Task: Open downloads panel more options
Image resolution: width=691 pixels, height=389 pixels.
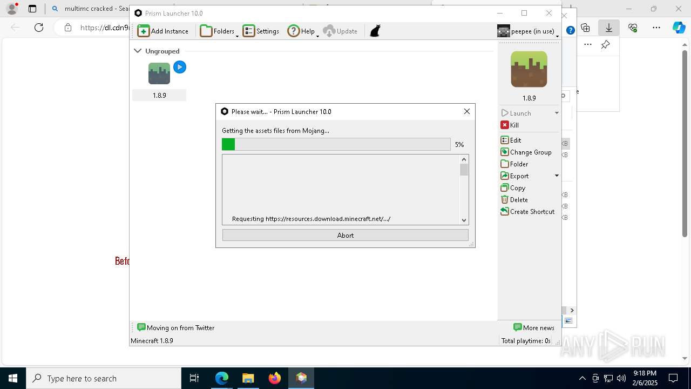Action: (x=588, y=44)
